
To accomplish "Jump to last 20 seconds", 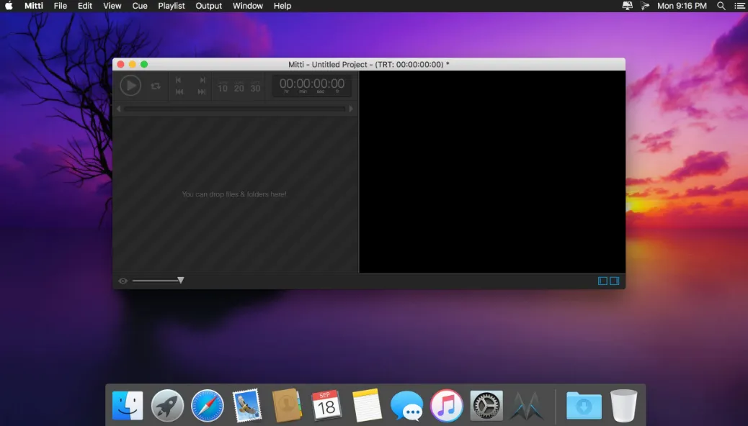I will click(x=239, y=87).
